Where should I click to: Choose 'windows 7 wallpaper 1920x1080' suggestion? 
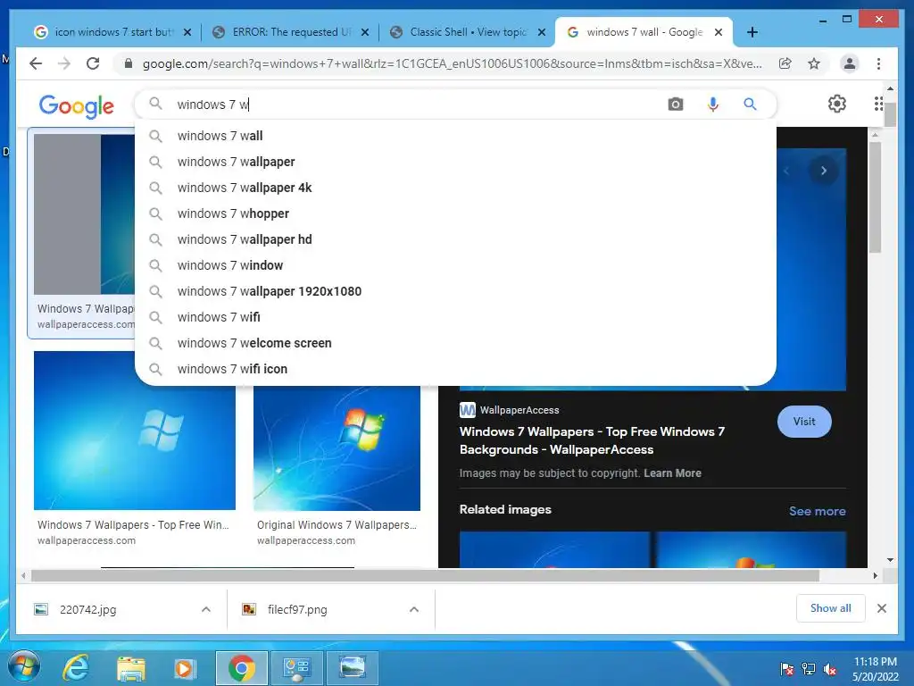tap(455, 291)
